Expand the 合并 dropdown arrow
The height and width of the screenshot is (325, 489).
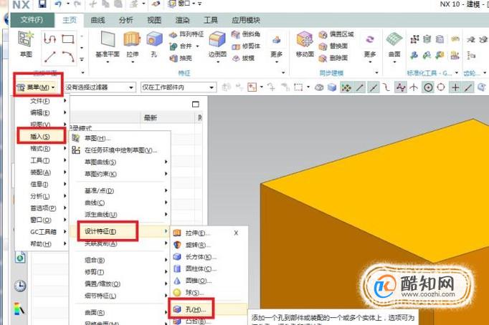(x=197, y=46)
